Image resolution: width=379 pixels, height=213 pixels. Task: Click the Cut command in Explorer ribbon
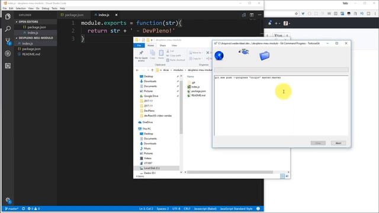pyautogui.click(x=170, y=51)
